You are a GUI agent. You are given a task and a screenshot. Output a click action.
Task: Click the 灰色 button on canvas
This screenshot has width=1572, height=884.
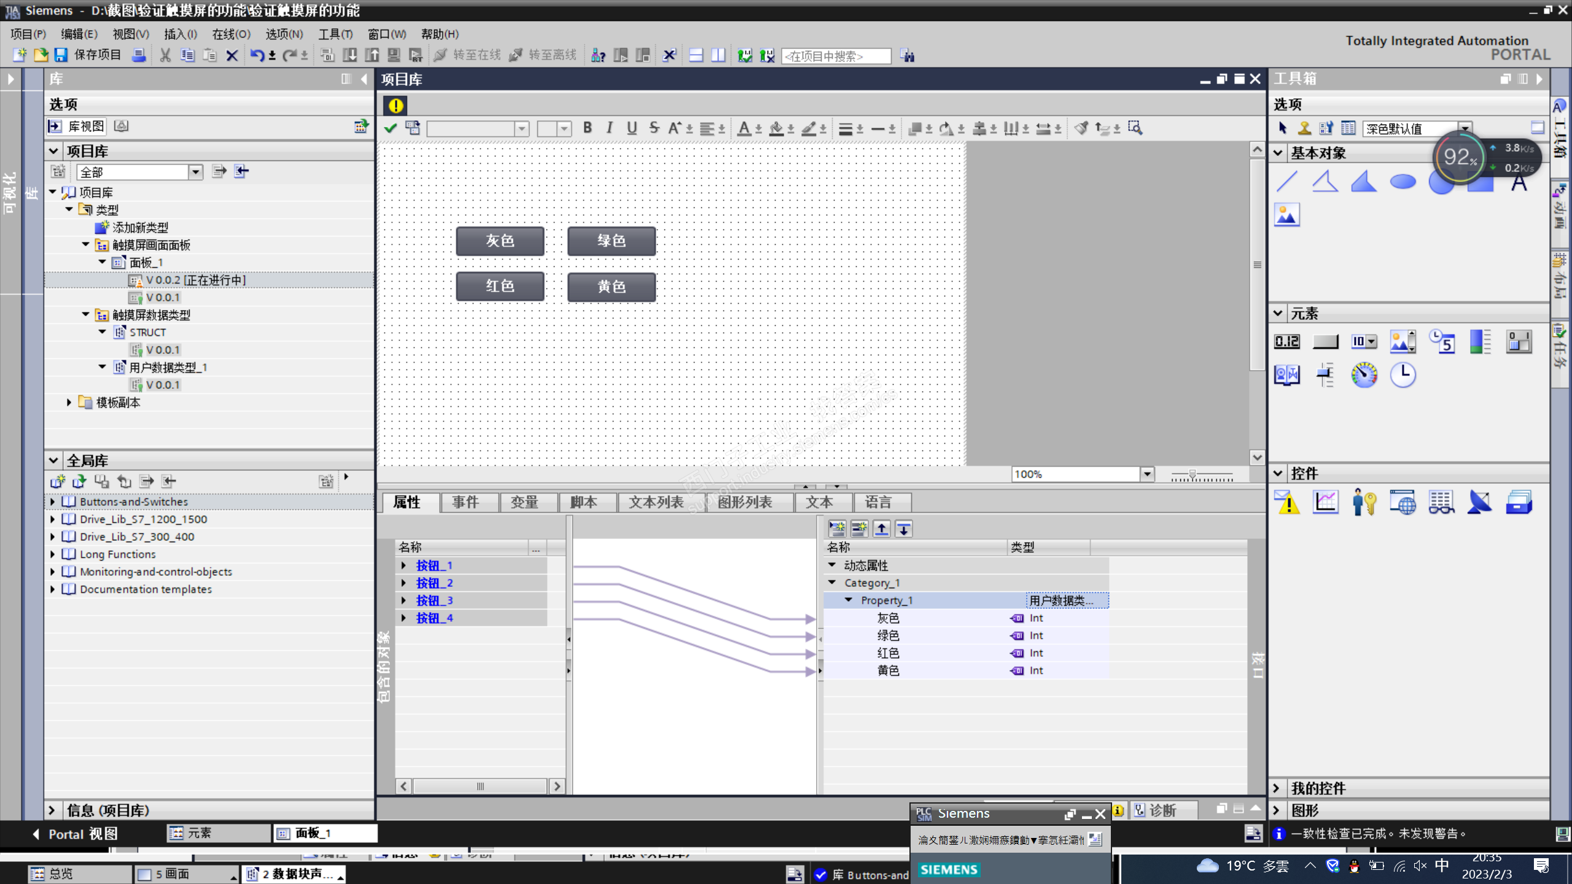pyautogui.click(x=500, y=241)
